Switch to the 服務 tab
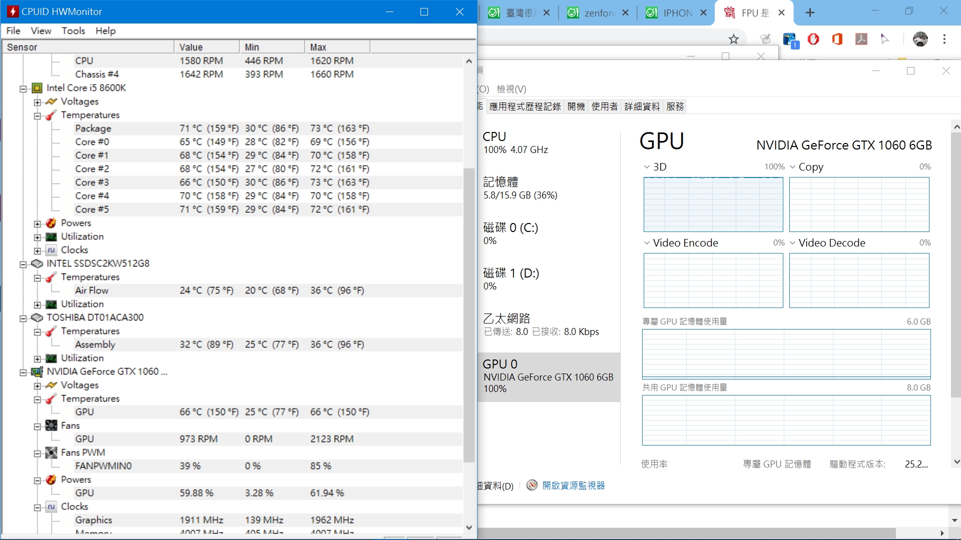Image resolution: width=961 pixels, height=540 pixels. click(675, 106)
